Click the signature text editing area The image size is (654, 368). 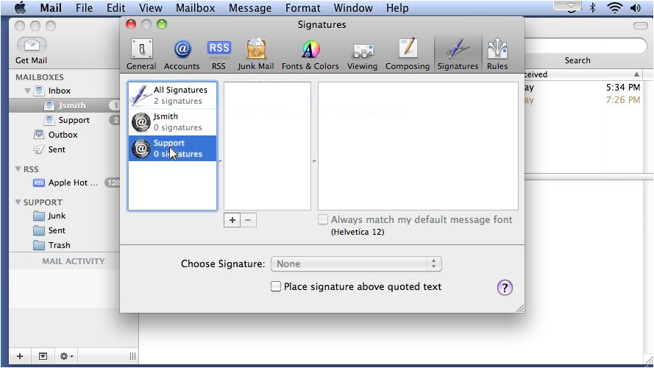(418, 146)
